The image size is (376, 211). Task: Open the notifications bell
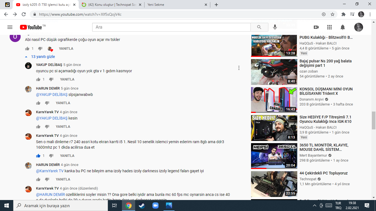343,27
